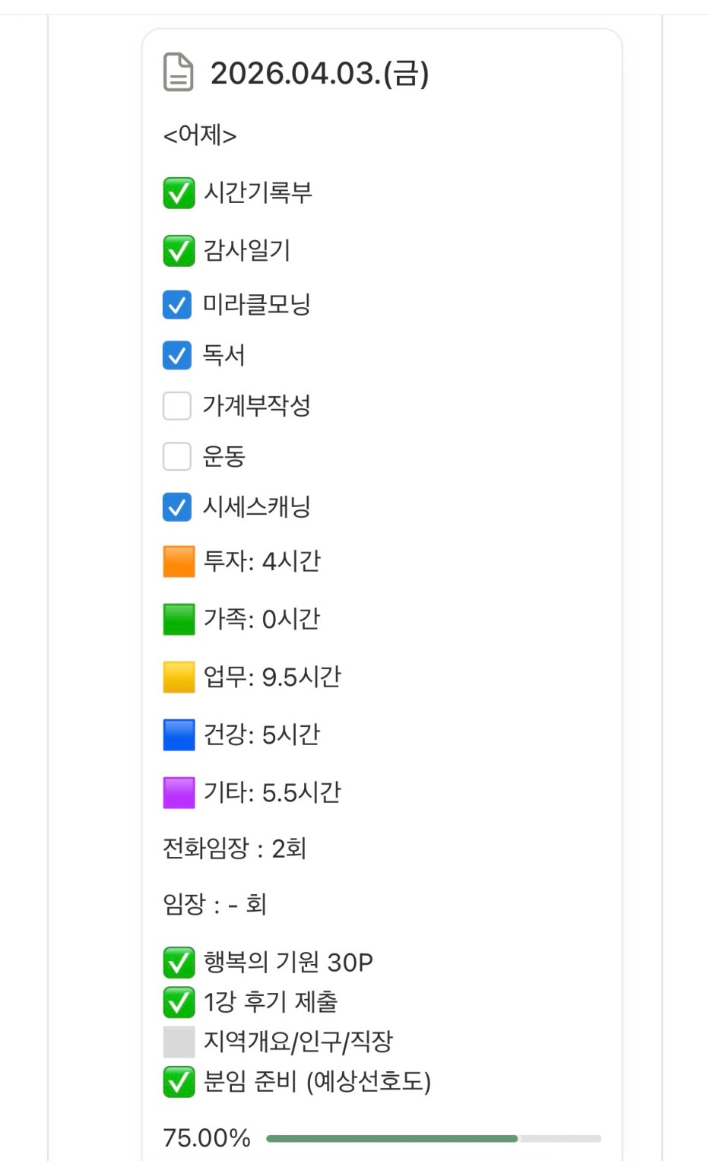The image size is (710, 1161).
Task: Open the 2026.04.03.(금) page title
Action: tap(319, 74)
